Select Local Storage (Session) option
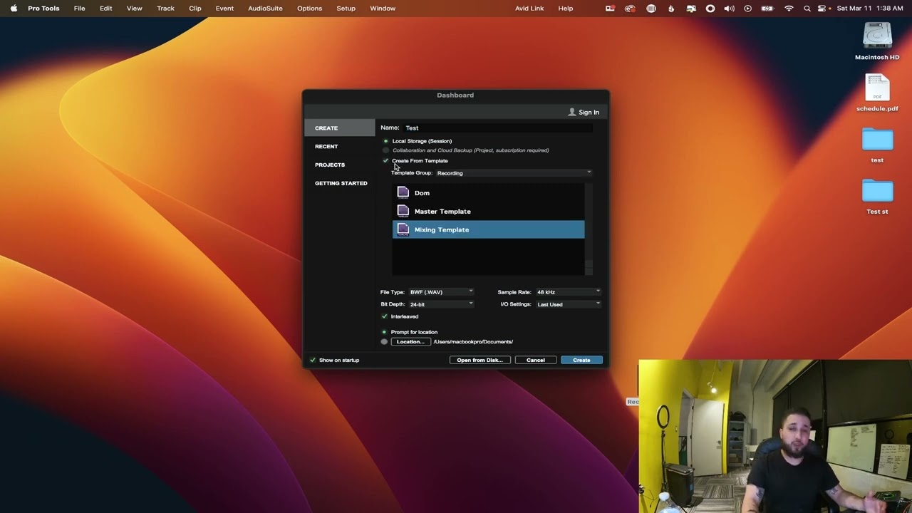The image size is (912, 513). 385,141
